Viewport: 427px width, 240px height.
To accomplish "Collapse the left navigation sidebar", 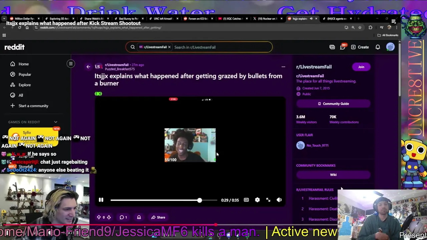I will click(71, 64).
